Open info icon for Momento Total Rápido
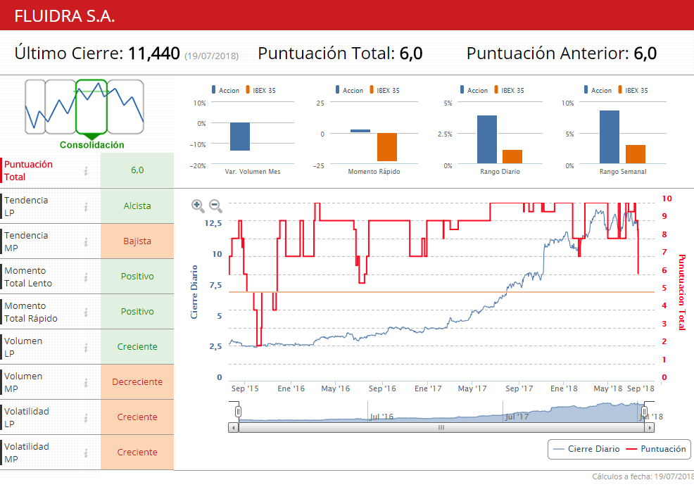Viewport: 694px width, 487px height. [x=86, y=312]
